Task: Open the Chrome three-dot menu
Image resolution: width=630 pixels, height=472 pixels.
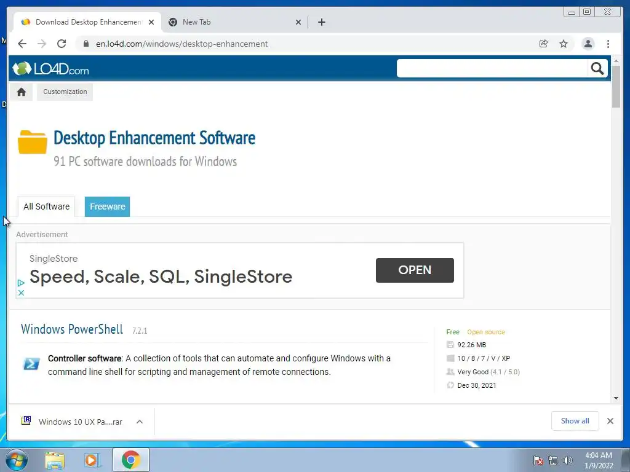Action: [608, 44]
